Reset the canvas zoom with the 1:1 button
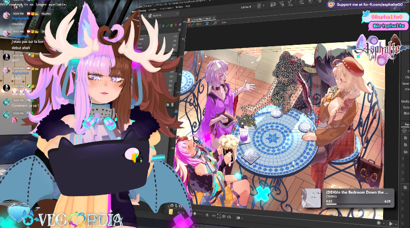This screenshot has width=410, height=228. click(214, 216)
